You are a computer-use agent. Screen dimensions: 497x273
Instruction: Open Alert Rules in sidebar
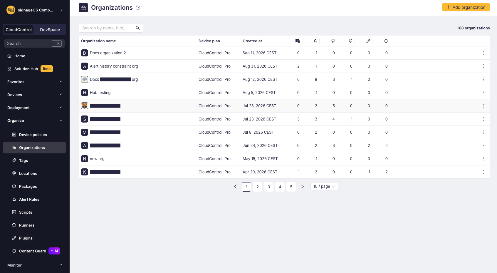pos(34,199)
